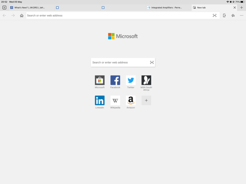
Task: Open the Twitter shortcut tile
Action: coord(131,80)
